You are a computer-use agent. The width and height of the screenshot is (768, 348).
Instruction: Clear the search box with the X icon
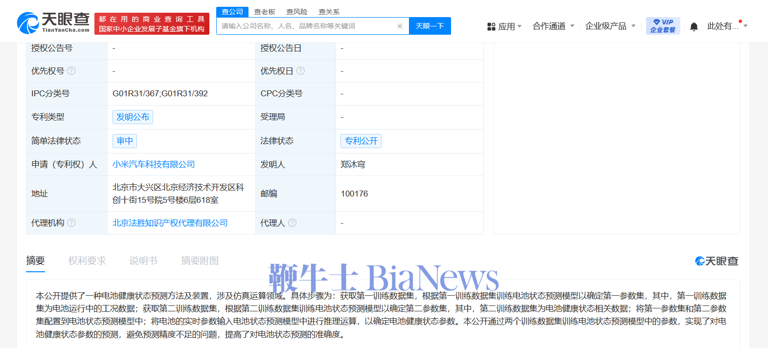click(x=400, y=26)
